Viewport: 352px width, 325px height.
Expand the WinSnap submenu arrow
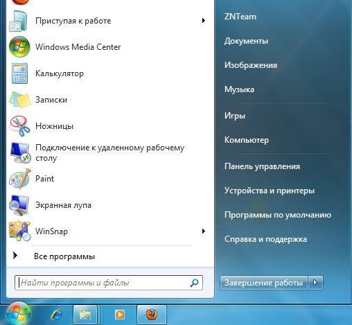[204, 231]
